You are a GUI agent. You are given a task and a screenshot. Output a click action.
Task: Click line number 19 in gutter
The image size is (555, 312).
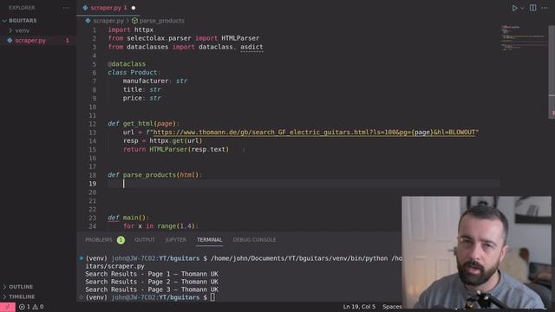[93, 184]
